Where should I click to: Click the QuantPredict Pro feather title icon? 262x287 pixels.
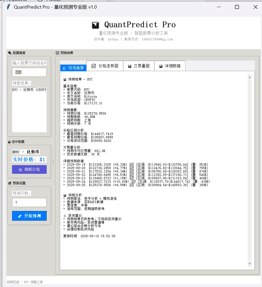pos(8,7)
